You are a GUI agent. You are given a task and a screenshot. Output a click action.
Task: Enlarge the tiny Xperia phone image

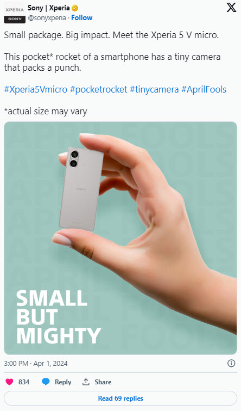(x=120, y=238)
